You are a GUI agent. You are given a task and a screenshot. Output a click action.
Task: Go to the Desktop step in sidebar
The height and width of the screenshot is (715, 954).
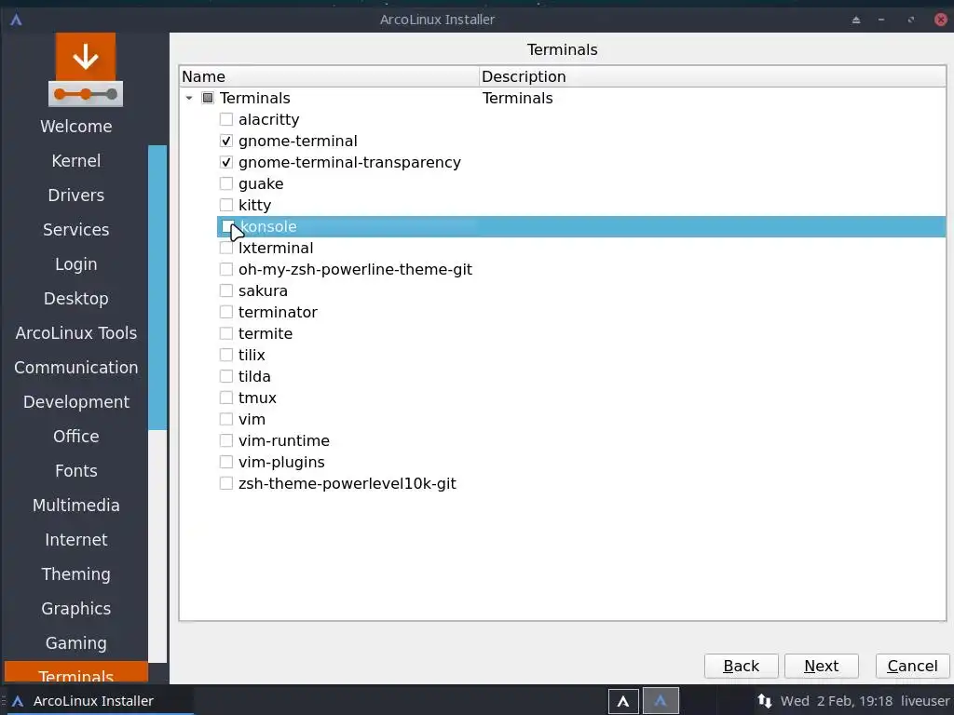click(76, 299)
